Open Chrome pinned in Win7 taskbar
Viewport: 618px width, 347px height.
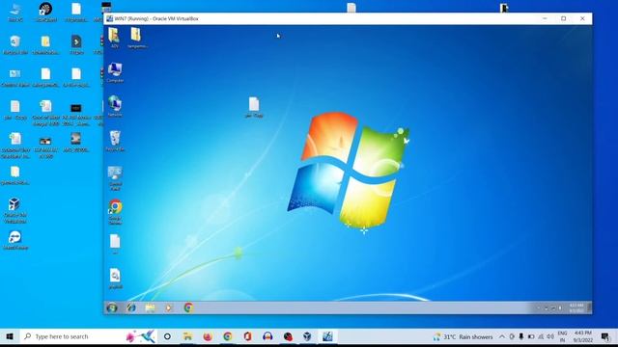(x=188, y=307)
